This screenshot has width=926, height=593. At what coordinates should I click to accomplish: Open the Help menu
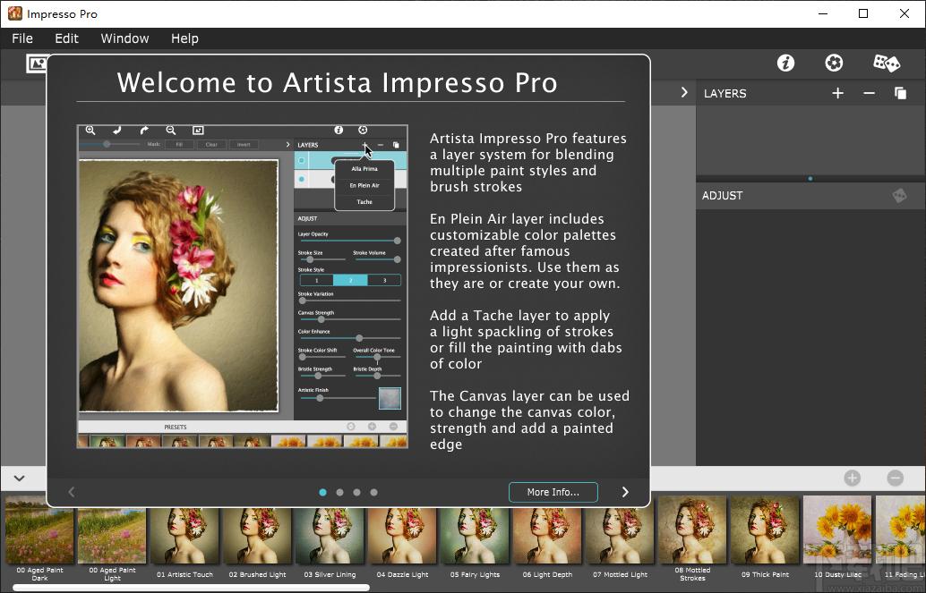point(184,38)
